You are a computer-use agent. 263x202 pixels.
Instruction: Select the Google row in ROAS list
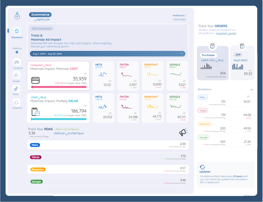pos(107,182)
